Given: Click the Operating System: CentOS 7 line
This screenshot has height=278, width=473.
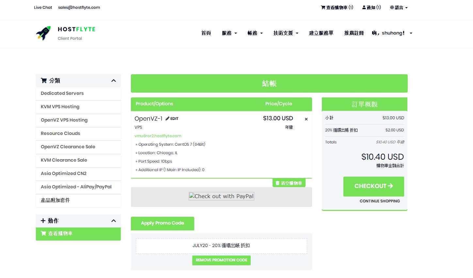Looking at the screenshot, I should (170, 144).
